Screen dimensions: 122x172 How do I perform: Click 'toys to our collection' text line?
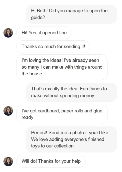click(52, 146)
